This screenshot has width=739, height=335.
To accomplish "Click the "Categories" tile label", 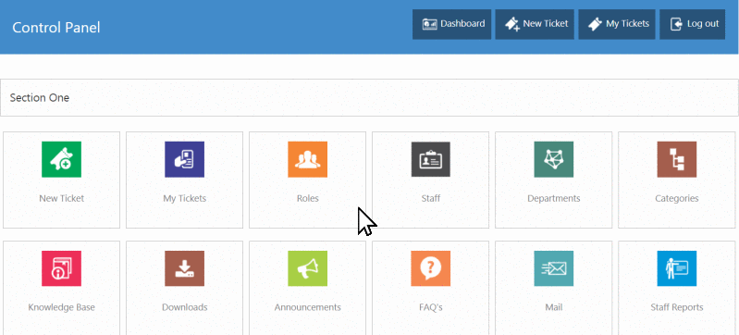I will (677, 199).
